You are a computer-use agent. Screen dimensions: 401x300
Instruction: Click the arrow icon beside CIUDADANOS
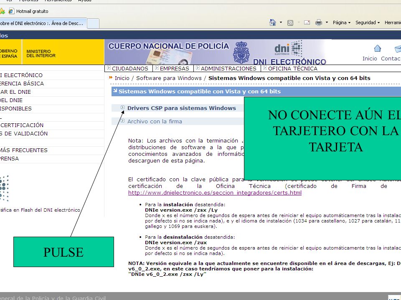tap(109, 68)
